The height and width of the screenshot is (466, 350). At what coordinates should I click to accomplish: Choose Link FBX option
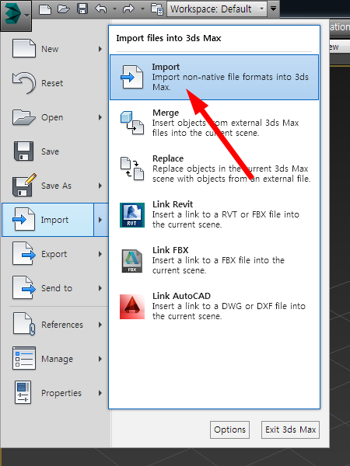[215, 260]
